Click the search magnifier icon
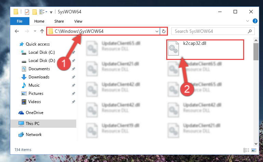Image resolution: width=263 pixels, height=162 pixels. 250,31
